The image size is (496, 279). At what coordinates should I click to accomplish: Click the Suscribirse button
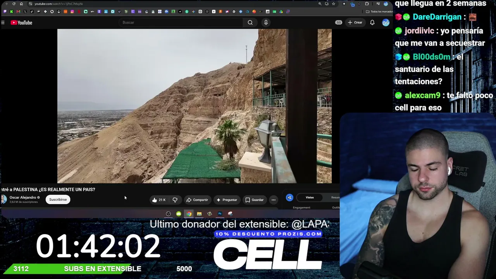tap(58, 200)
